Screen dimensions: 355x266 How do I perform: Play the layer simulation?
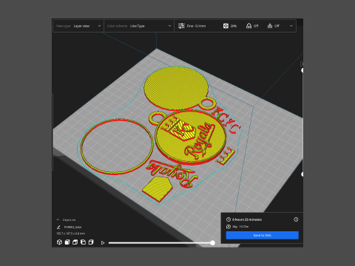[103, 243]
